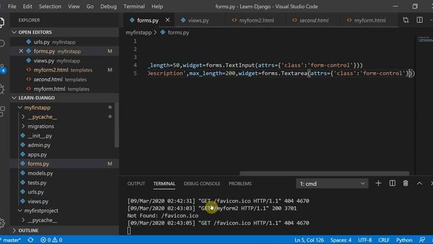This screenshot has height=244, width=433.
Task: Open the File menu
Action: (12, 6)
